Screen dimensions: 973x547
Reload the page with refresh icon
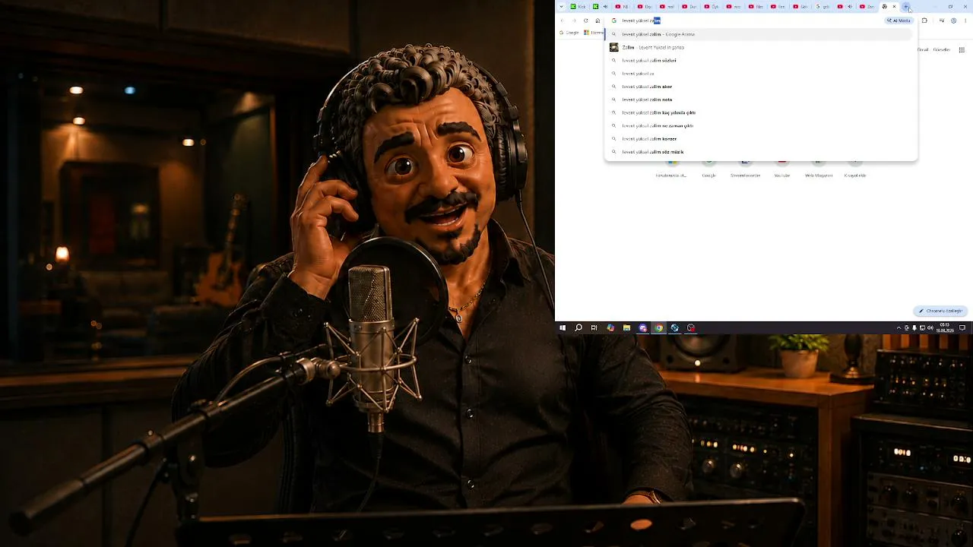point(585,21)
